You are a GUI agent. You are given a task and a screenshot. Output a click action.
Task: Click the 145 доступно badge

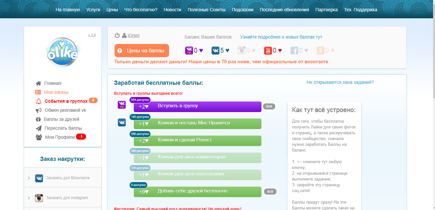coord(140,117)
